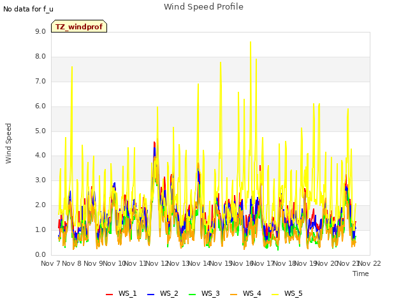Select the orange WS_4 legend swatch

(234, 295)
